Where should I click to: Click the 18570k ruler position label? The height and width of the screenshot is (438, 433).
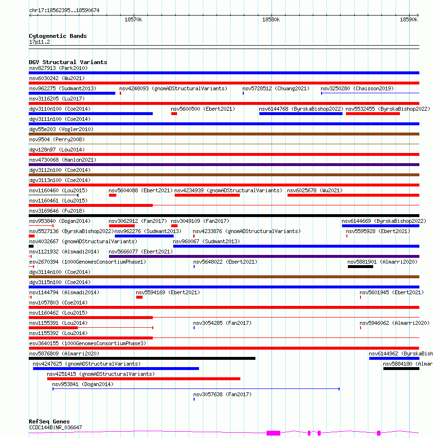133,19
